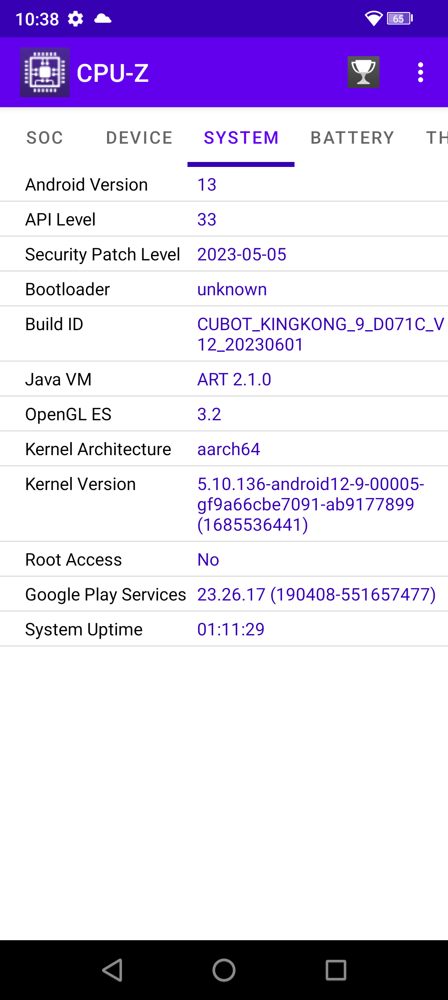
Task: Tap the Wi-Fi signal status icon
Action: click(373, 19)
